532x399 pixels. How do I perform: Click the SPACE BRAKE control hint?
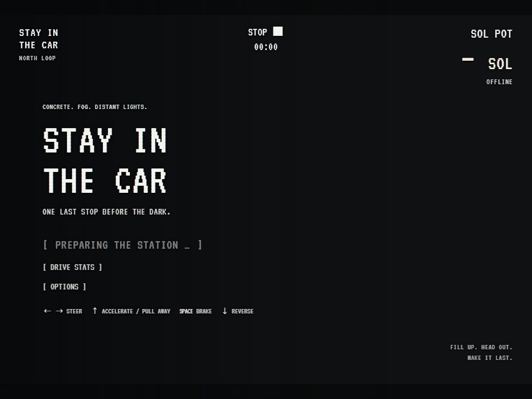pos(196,311)
